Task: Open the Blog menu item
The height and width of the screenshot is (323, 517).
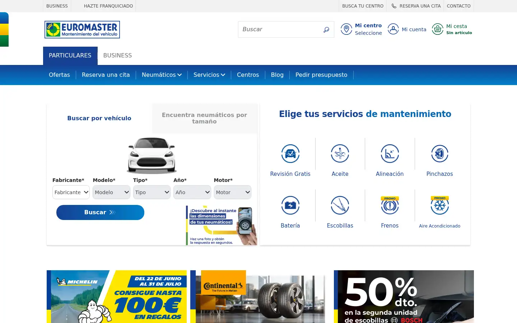Action: (277, 75)
